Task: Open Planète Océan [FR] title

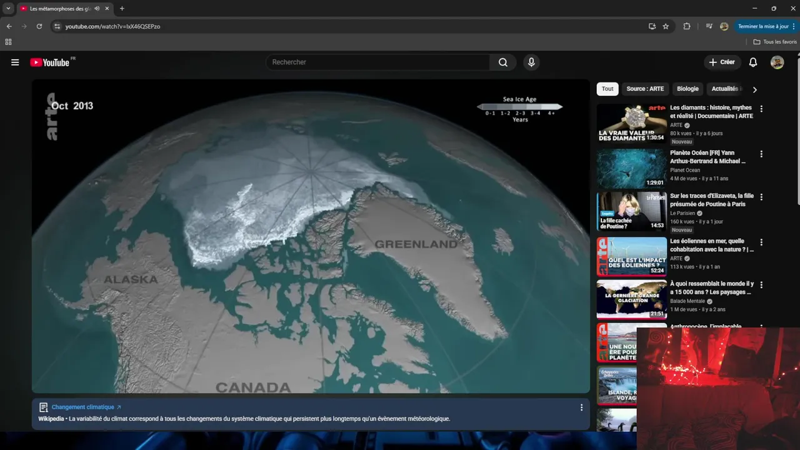Action: [708, 157]
